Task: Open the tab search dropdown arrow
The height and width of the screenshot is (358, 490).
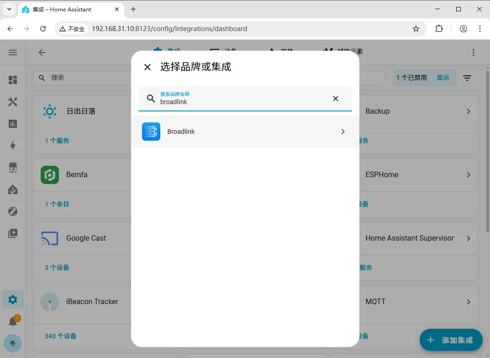Action: (9, 10)
